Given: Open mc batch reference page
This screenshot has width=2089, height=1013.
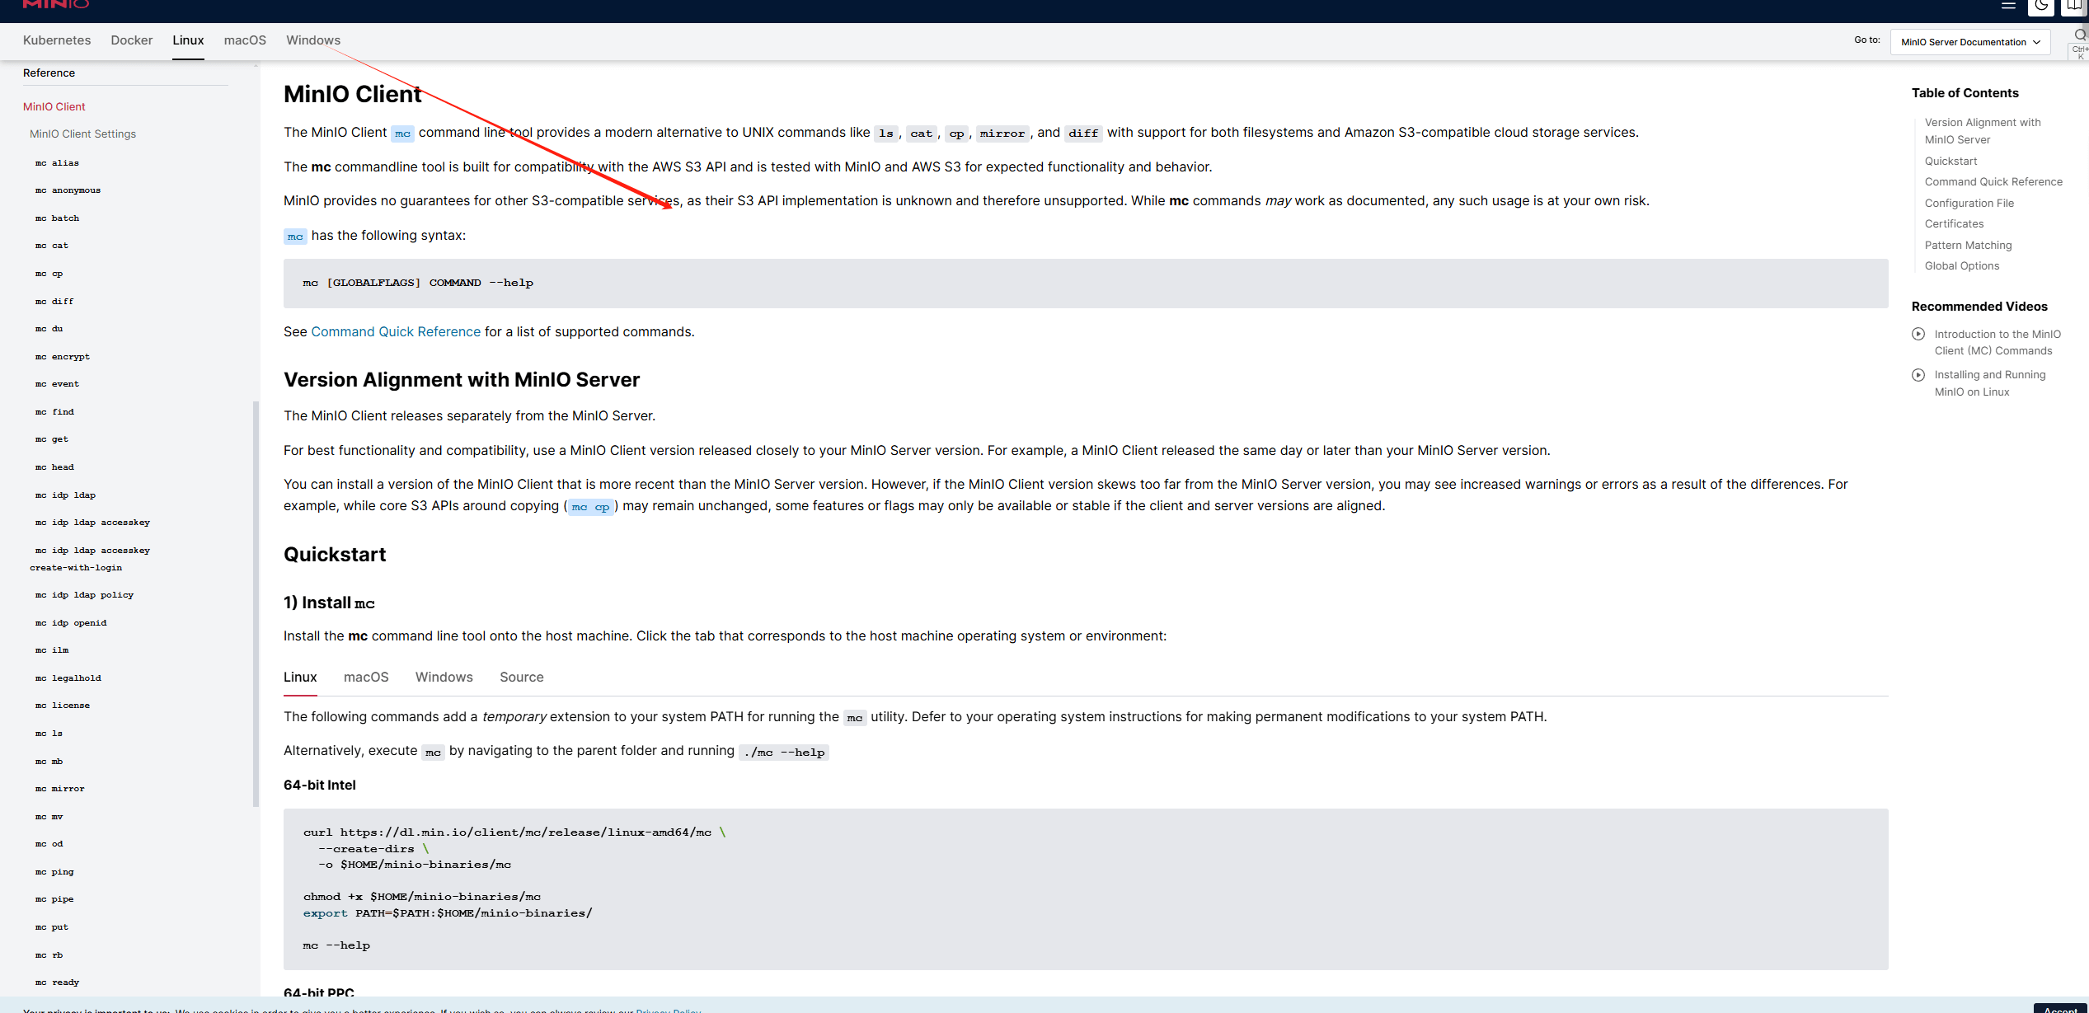Looking at the screenshot, I should [57, 218].
